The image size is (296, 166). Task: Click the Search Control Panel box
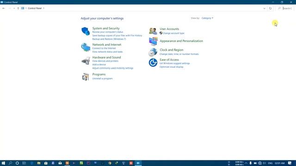(x=285, y=8)
